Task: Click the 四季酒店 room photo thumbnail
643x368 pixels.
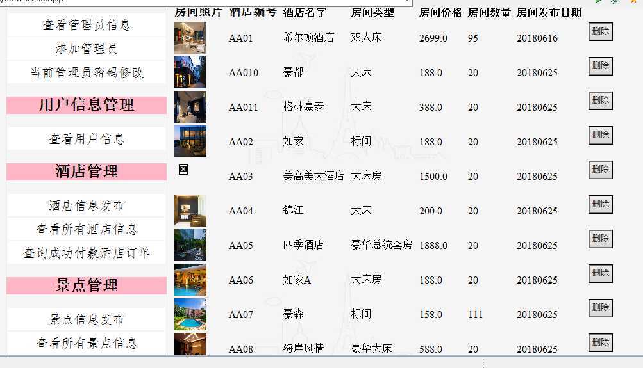Action: [x=190, y=245]
